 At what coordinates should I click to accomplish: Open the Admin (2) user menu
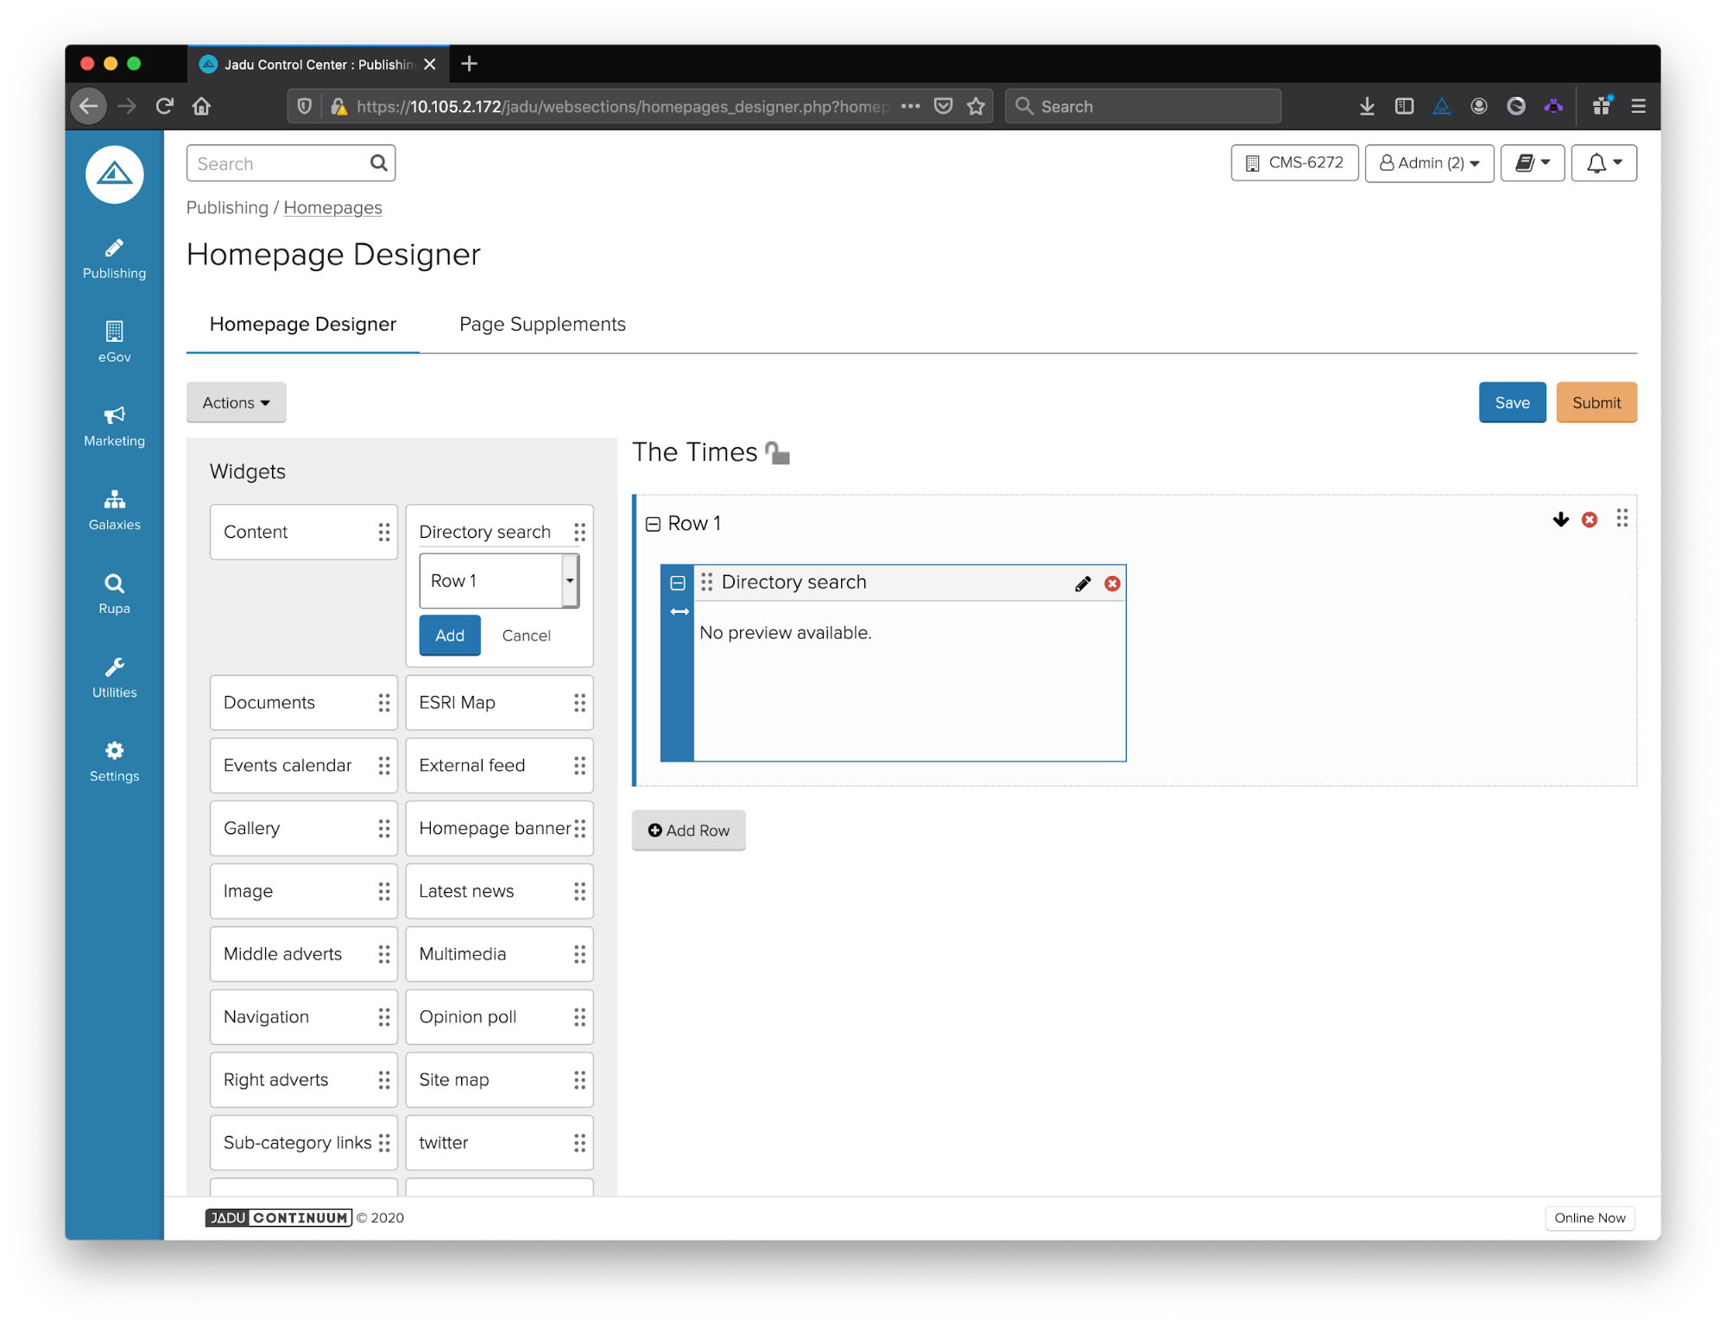tap(1429, 163)
